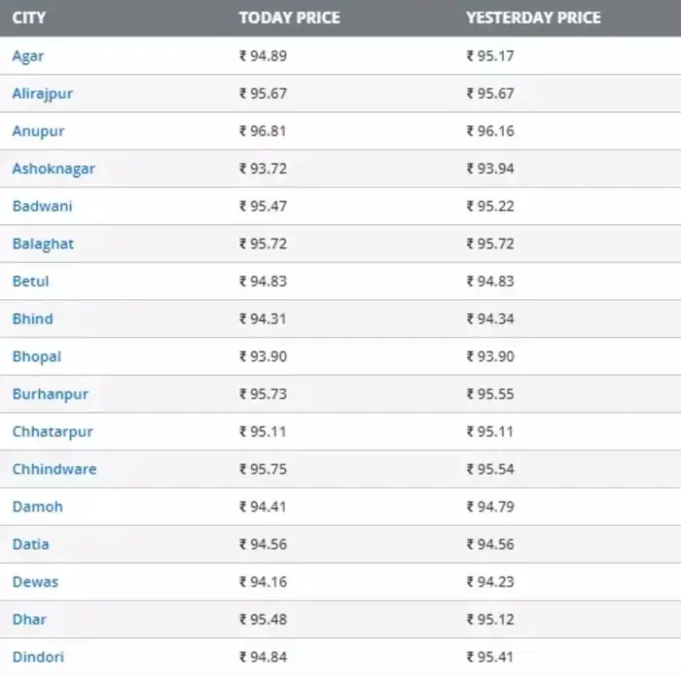Follow the Balaghat link
Screen dimensions: 681x675
coord(43,244)
